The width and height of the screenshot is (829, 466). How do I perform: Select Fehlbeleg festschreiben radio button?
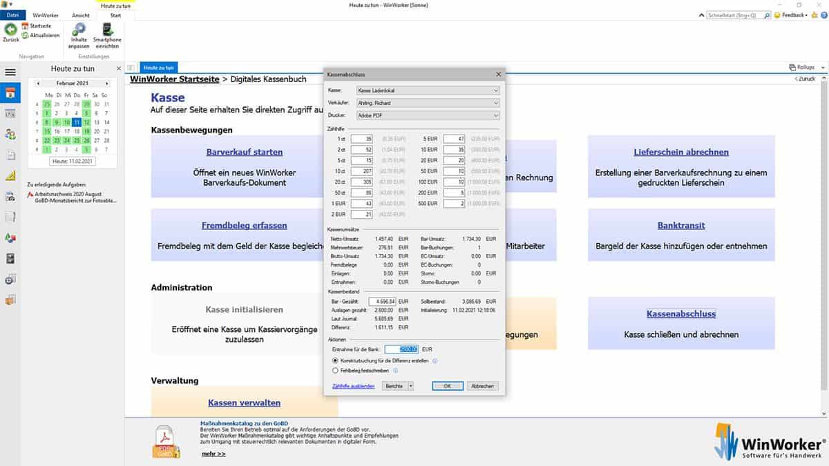(335, 370)
